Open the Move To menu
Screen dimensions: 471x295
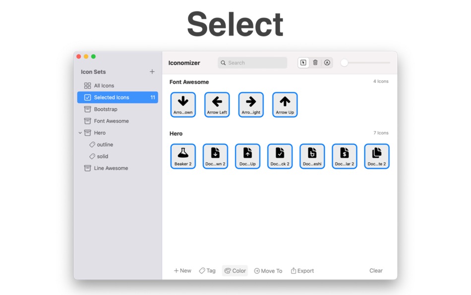click(268, 271)
